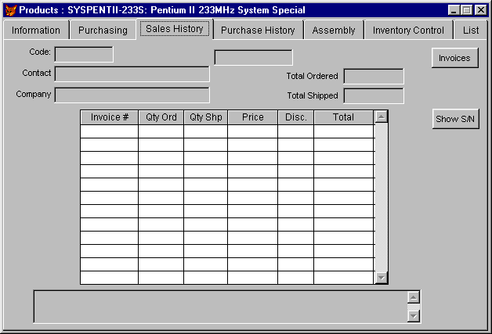The height and width of the screenshot is (334, 492).
Task: Click the application icon in the title bar
Action: coord(10,10)
